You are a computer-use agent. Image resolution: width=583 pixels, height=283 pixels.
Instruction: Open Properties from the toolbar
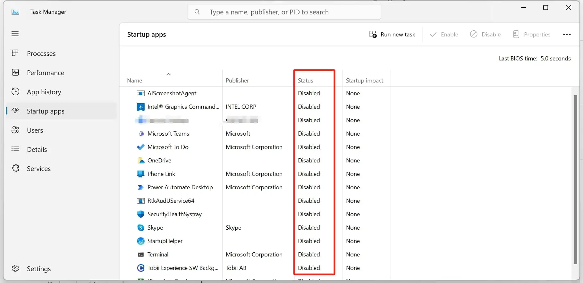(x=532, y=35)
